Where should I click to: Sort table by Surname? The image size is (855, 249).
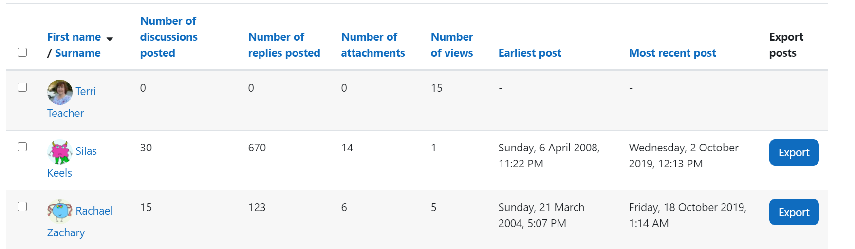point(77,53)
